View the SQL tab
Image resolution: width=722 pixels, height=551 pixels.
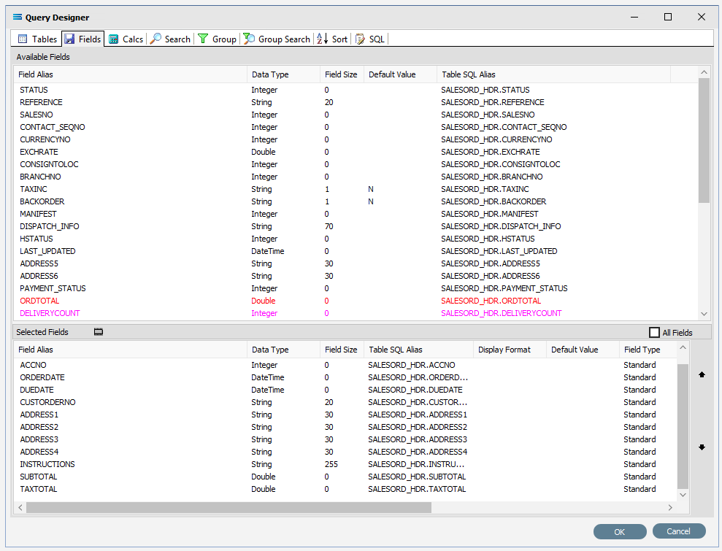click(x=370, y=39)
